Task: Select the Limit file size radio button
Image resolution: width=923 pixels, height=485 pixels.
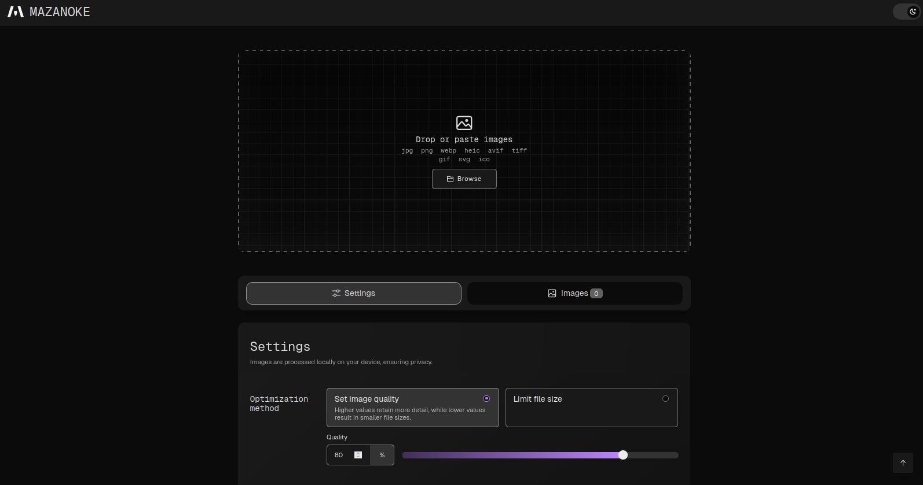Action: tap(665, 399)
